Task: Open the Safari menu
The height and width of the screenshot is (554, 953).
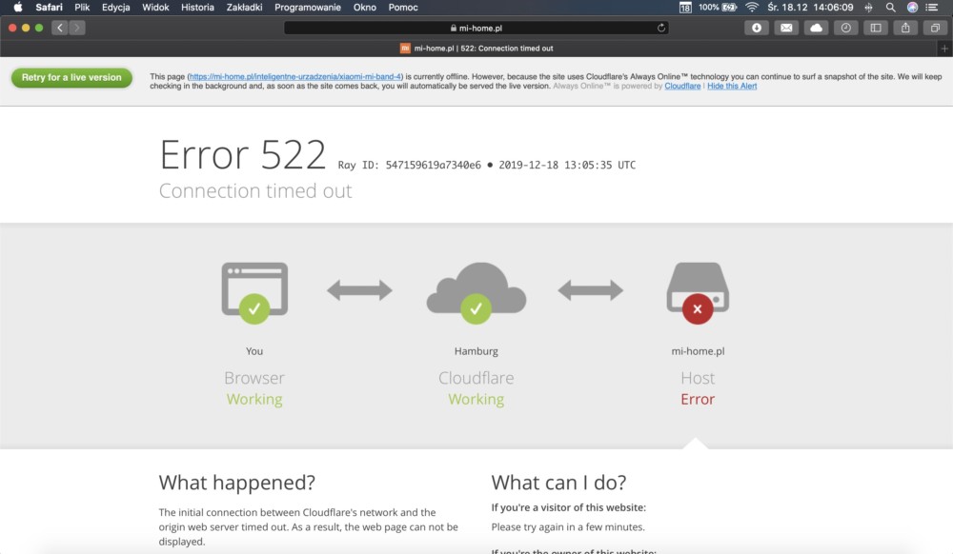Action: [49, 8]
